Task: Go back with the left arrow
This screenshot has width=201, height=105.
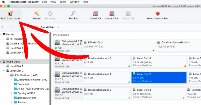Action: click(3, 27)
